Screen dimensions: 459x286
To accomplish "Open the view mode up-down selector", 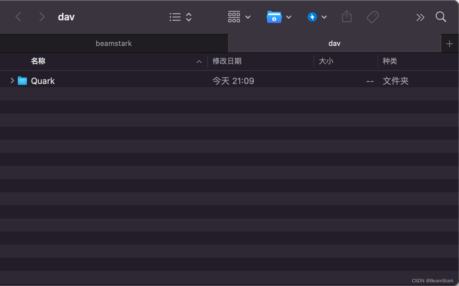I will click(189, 17).
